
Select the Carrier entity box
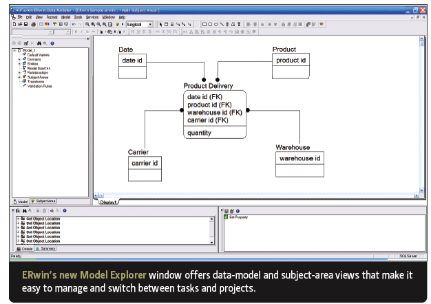click(145, 169)
